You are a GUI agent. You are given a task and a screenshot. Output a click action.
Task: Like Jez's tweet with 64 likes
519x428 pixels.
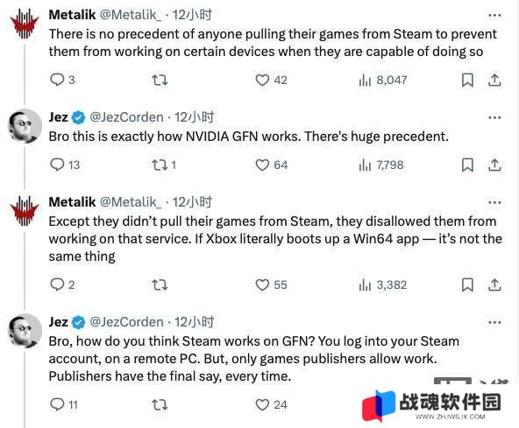point(271,165)
